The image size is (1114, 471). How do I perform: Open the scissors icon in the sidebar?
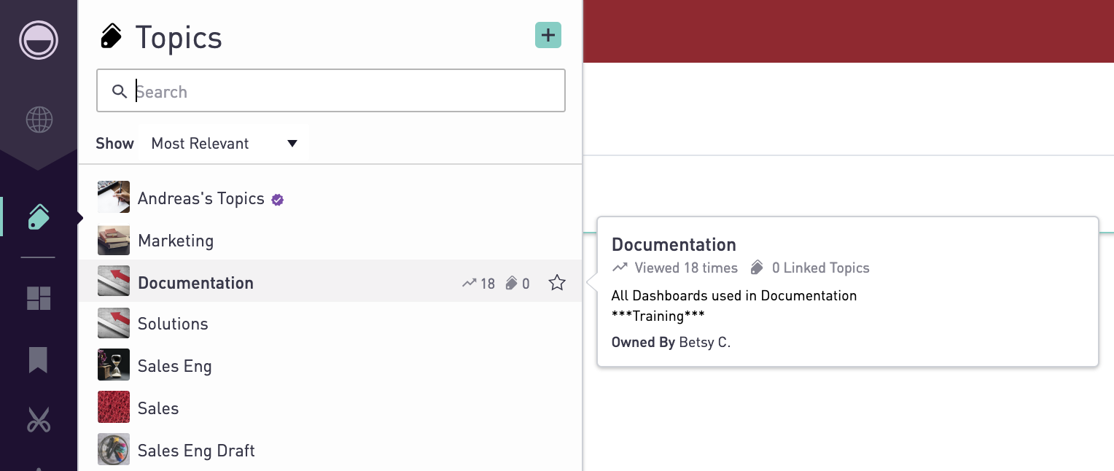(39, 421)
